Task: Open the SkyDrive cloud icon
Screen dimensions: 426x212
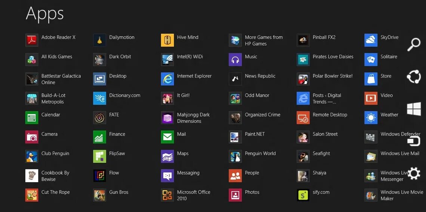Action: [371, 40]
